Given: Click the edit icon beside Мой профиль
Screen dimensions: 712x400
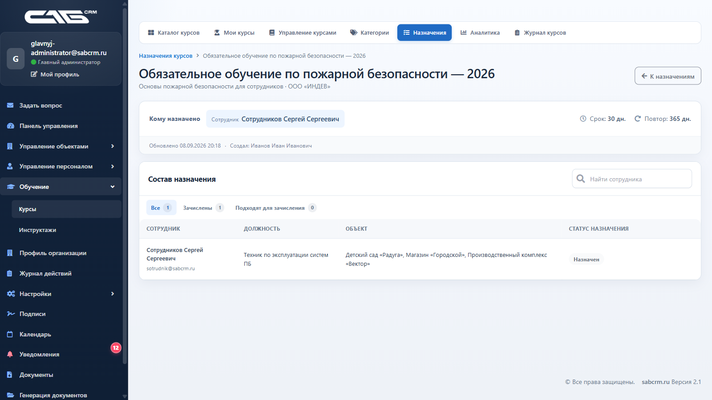Looking at the screenshot, I should pyautogui.click(x=34, y=74).
